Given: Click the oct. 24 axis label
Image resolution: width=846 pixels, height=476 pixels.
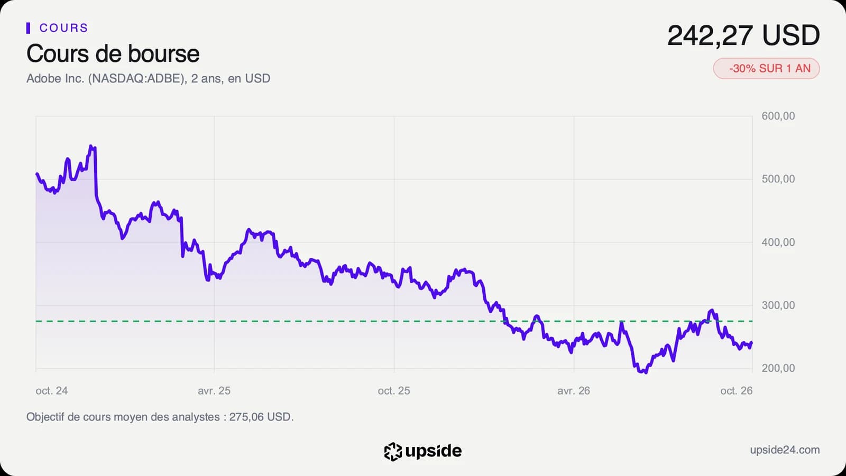Looking at the screenshot, I should [x=52, y=391].
